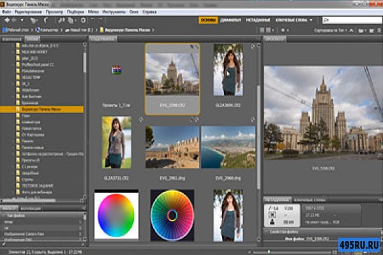The height and width of the screenshot is (255, 383).
Task: Open selected file in Camera Raw icon
Action: (83, 20)
